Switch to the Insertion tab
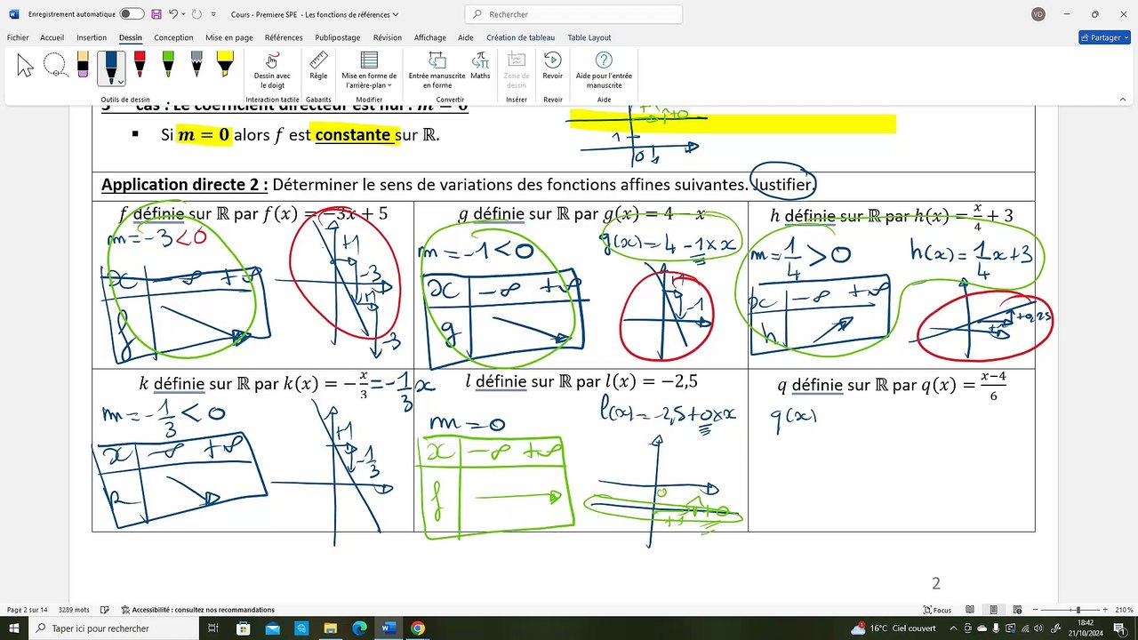The height and width of the screenshot is (640, 1138). (92, 37)
